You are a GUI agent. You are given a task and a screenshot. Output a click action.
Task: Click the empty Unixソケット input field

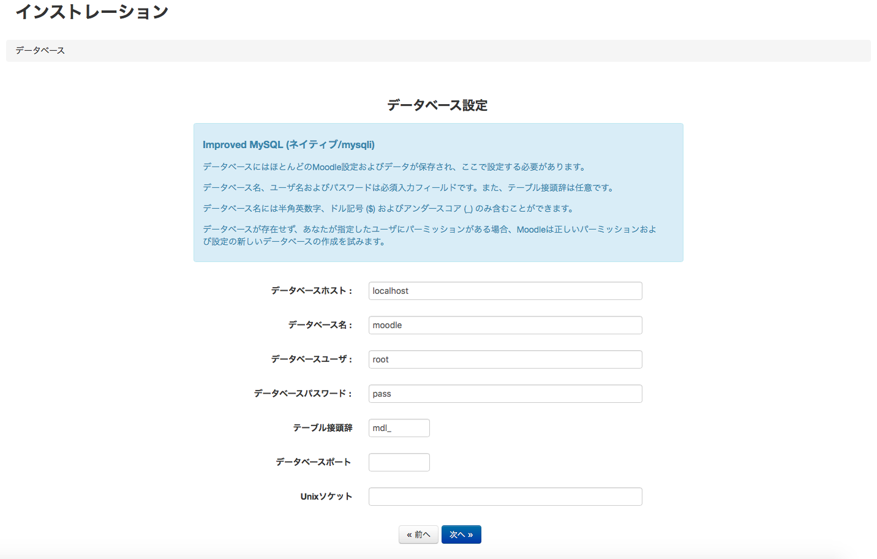coord(505,497)
